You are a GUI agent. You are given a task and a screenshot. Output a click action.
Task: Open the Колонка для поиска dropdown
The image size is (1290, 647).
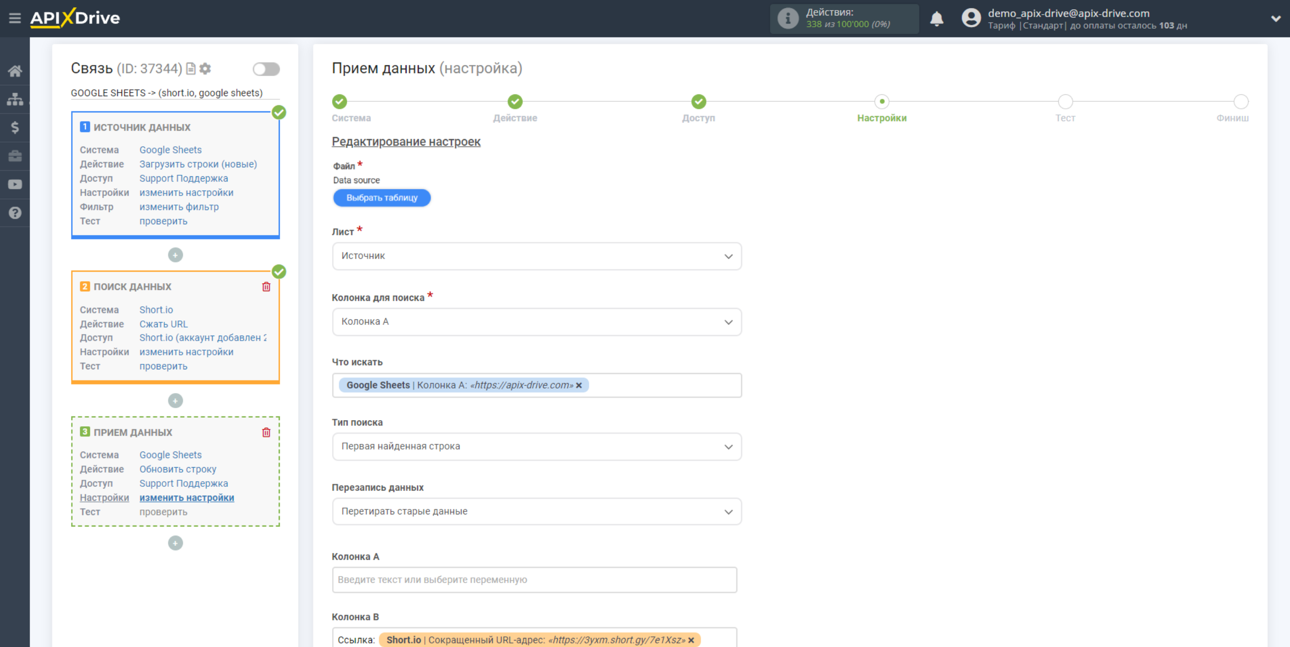coord(537,322)
